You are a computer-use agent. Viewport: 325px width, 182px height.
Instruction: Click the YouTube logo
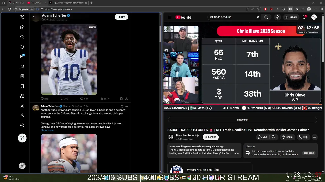click(183, 17)
